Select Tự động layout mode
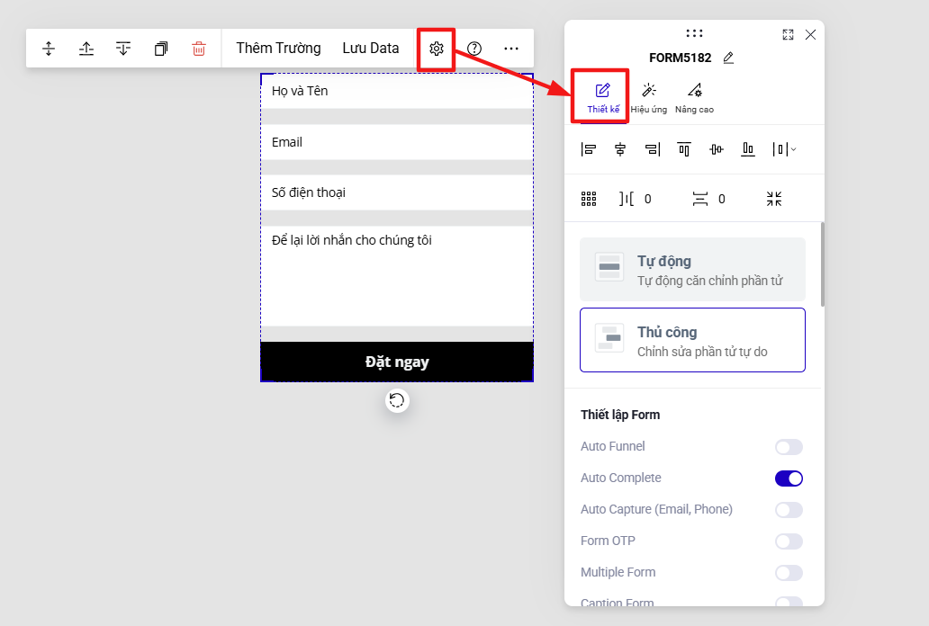Screen dimensions: 929x626 (692, 270)
